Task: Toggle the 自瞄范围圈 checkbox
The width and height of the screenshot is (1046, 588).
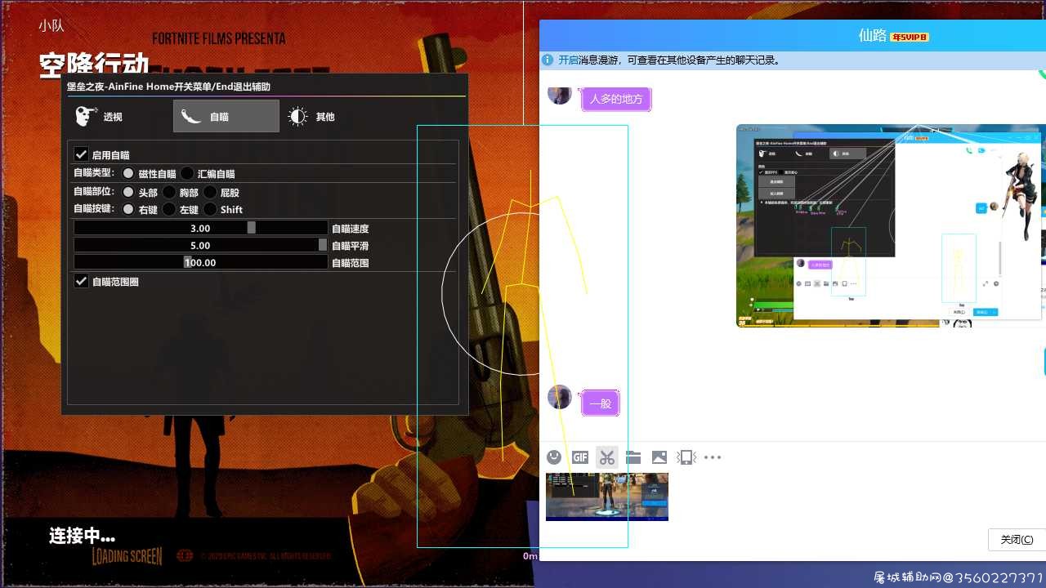Action: pyautogui.click(x=81, y=281)
